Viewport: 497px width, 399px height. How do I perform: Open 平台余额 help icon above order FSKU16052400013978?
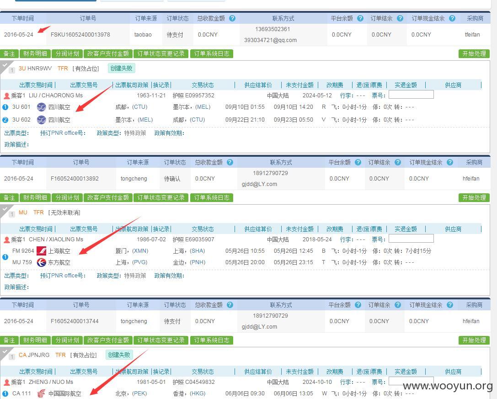point(360,18)
